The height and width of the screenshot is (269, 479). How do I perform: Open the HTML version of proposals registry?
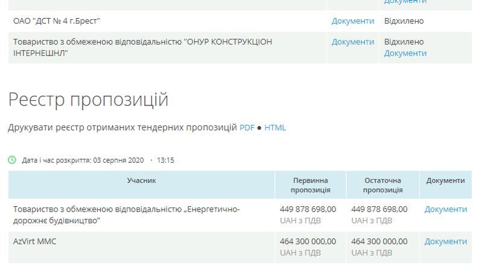click(x=275, y=128)
